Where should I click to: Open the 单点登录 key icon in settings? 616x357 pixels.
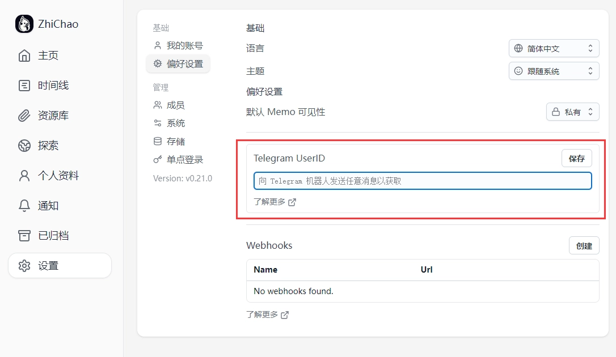(157, 159)
